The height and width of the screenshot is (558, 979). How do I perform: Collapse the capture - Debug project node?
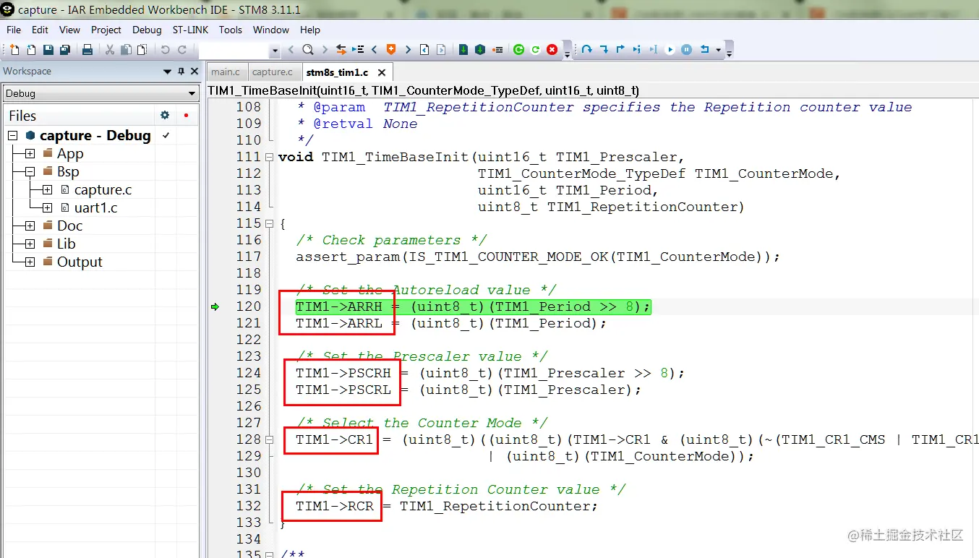12,135
